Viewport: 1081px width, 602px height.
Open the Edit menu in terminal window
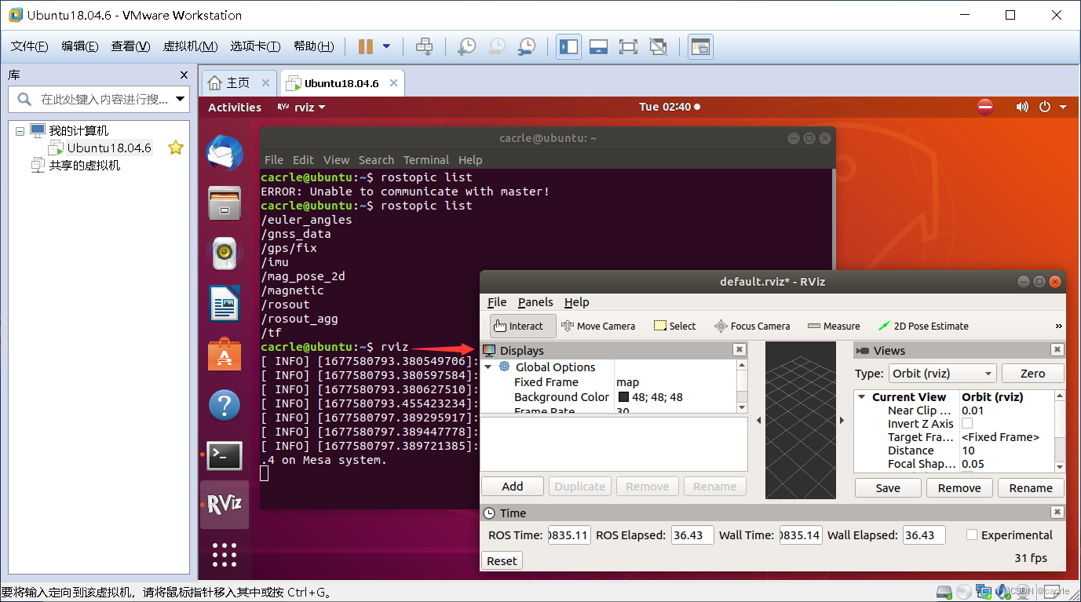pyautogui.click(x=304, y=159)
